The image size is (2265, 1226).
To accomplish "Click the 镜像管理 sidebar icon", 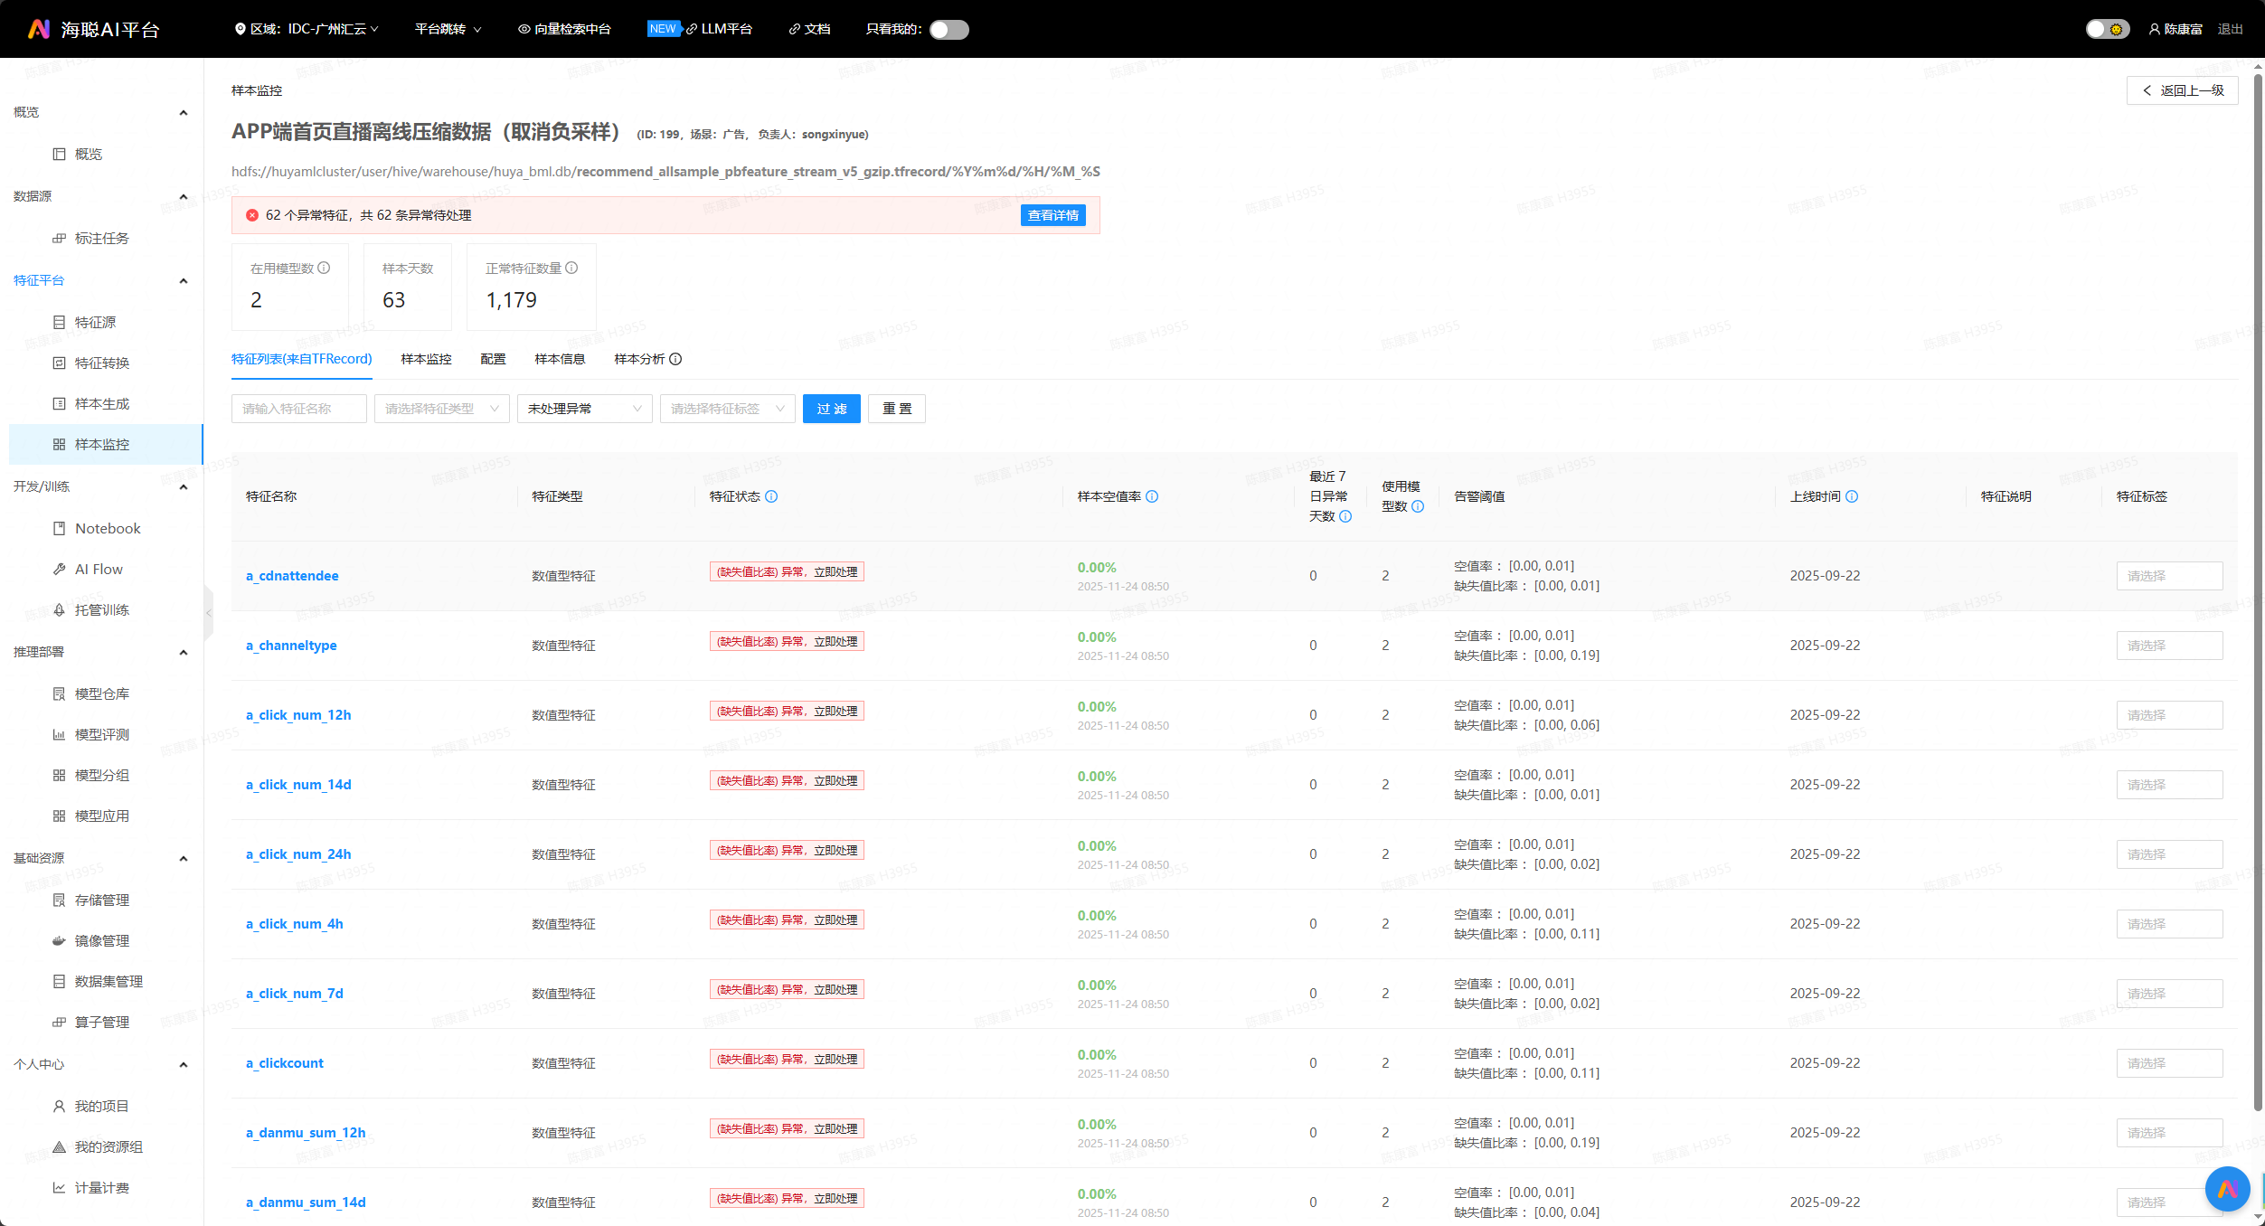I will [x=59, y=940].
